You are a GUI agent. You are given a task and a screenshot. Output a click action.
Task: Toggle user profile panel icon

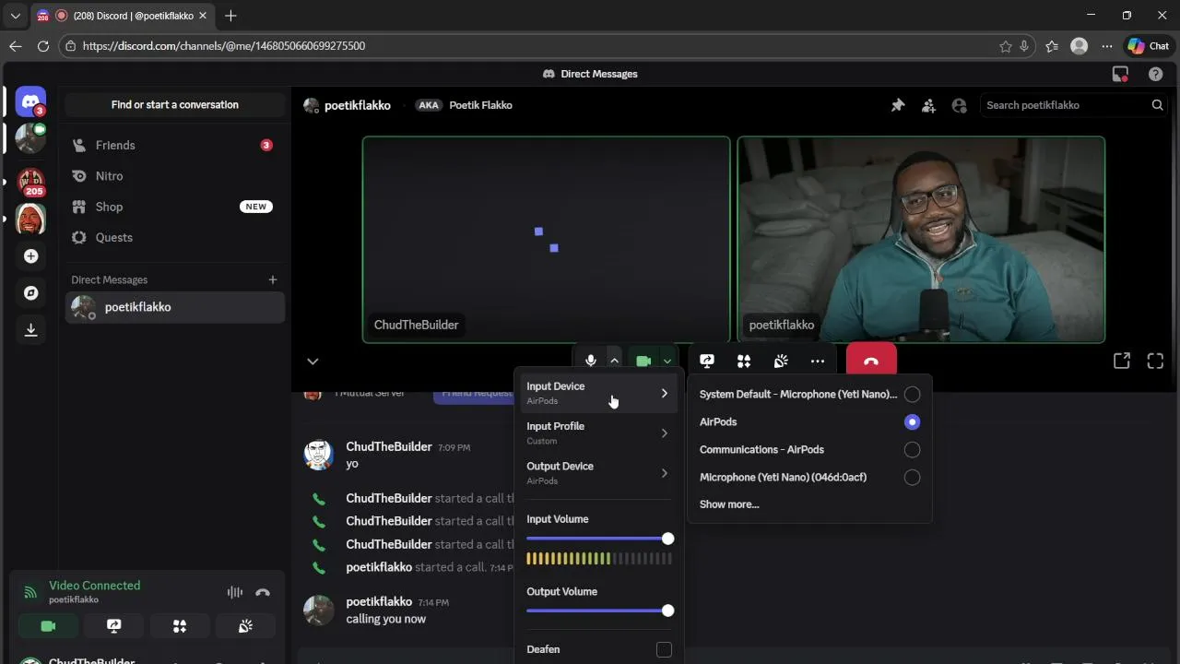pyautogui.click(x=959, y=105)
